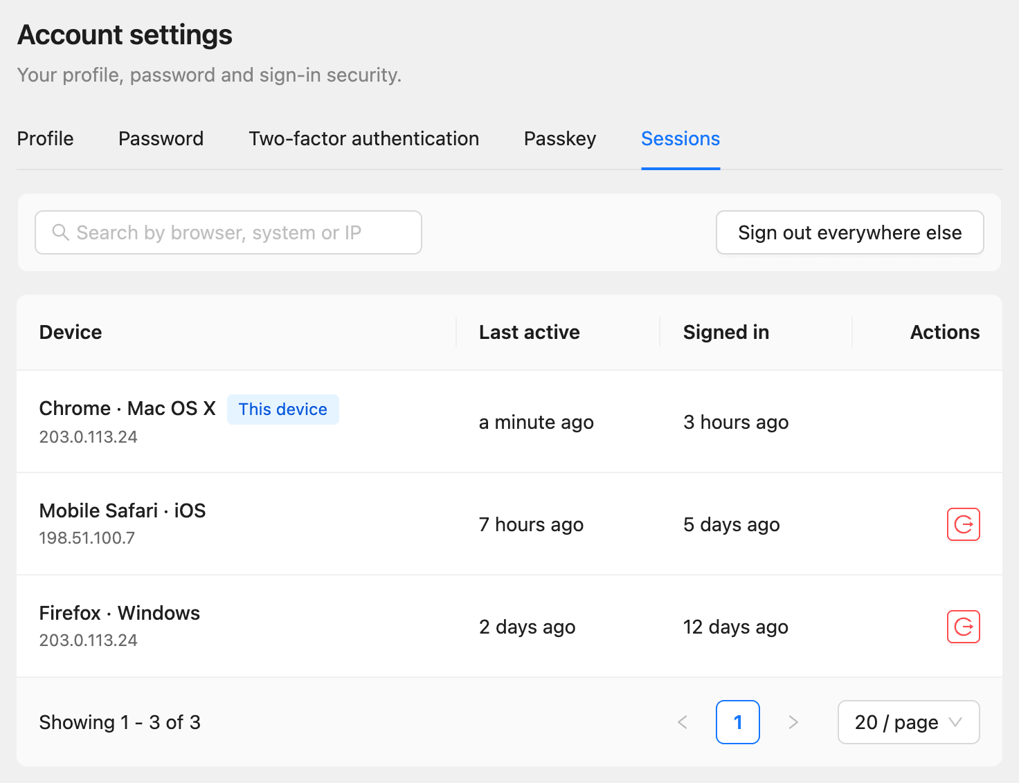Image resolution: width=1019 pixels, height=783 pixels.
Task: Click the '5 days ago' signed in cell
Action: 732,524
